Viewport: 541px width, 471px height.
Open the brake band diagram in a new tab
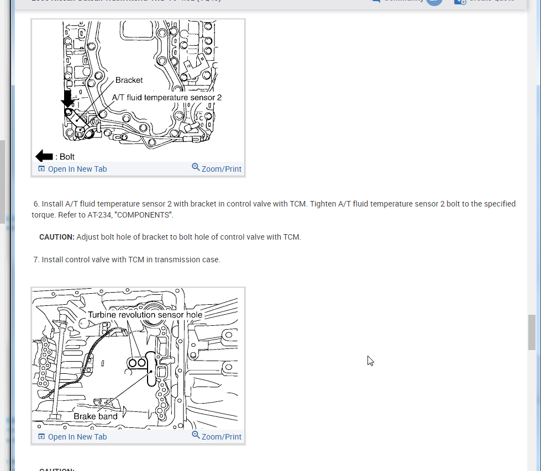pos(72,437)
